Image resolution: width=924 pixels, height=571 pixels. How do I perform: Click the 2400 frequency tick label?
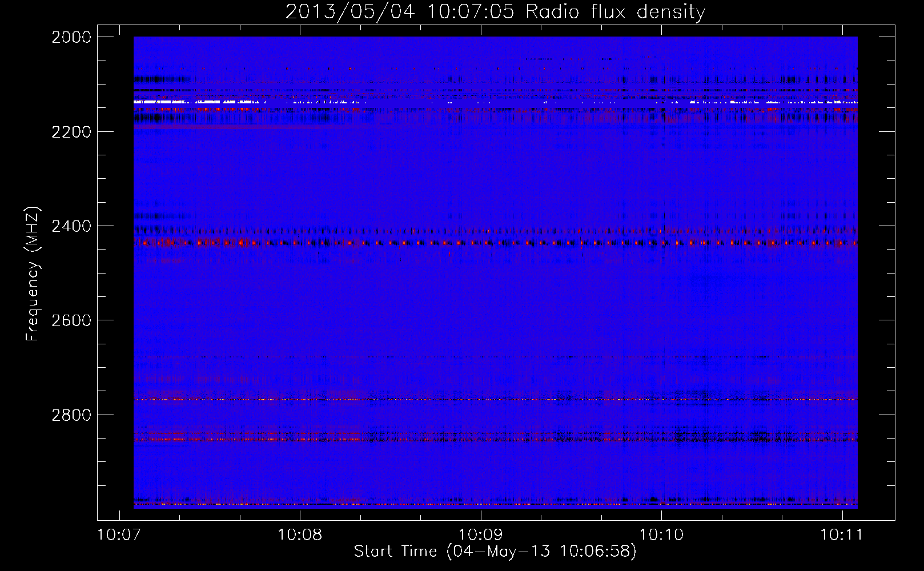tap(71, 226)
